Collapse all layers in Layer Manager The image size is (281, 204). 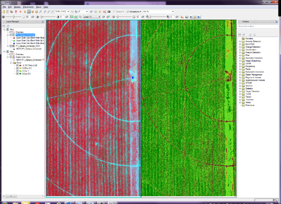click(x=3, y=26)
